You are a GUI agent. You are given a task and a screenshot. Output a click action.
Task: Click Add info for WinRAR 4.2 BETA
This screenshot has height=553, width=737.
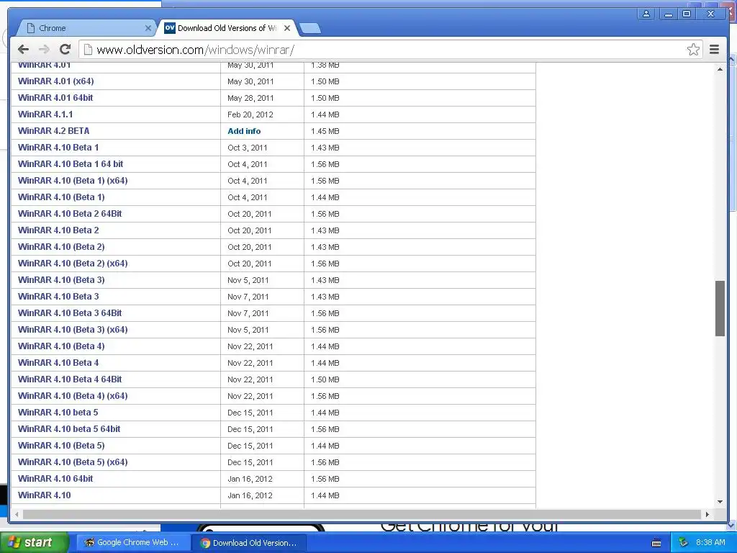(x=244, y=131)
